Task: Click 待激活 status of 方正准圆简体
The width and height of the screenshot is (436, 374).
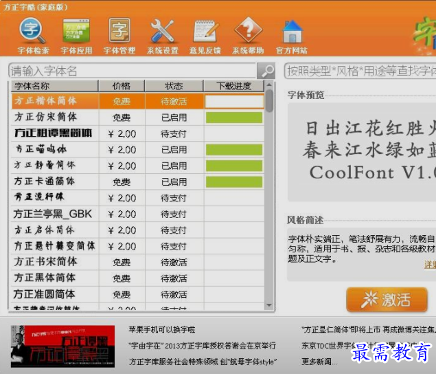Action: 174,295
